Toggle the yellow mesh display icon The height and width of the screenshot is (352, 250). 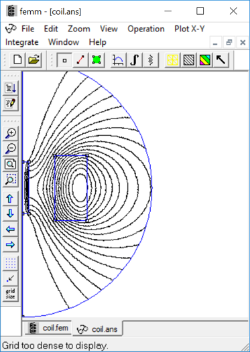[x=172, y=60]
